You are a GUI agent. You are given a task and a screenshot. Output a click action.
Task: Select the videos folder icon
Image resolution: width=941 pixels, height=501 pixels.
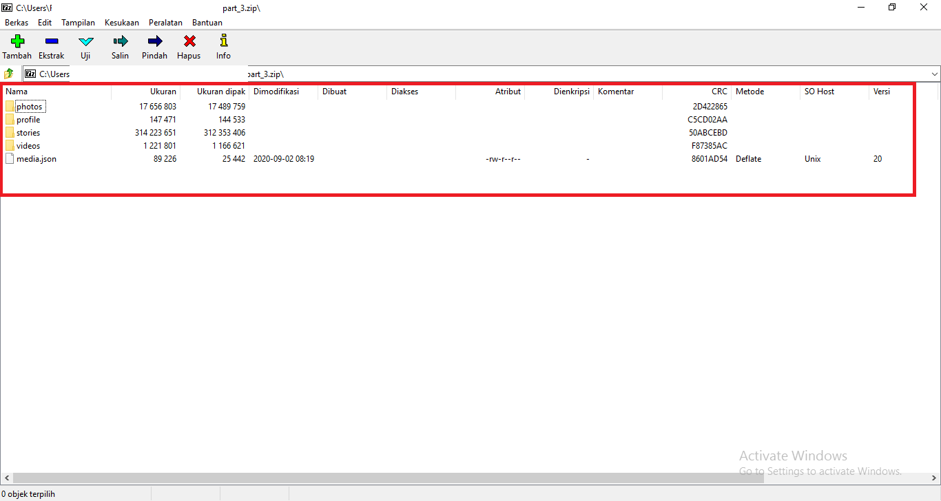[x=10, y=146]
